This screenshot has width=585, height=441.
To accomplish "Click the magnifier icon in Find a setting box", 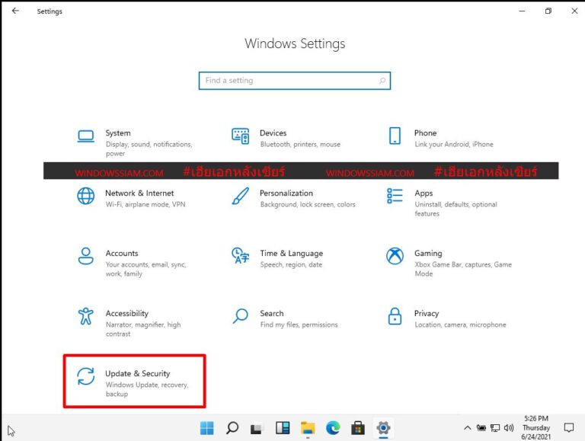I will tap(382, 81).
